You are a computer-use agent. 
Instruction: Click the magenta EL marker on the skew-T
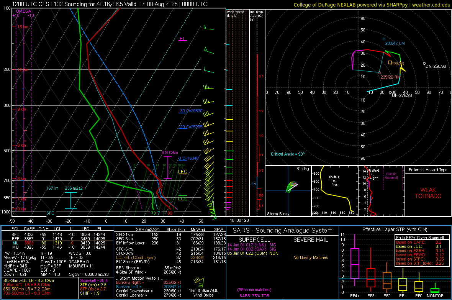coord(182,39)
